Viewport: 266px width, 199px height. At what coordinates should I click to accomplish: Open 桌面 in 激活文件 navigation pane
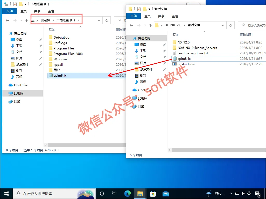[143, 44]
